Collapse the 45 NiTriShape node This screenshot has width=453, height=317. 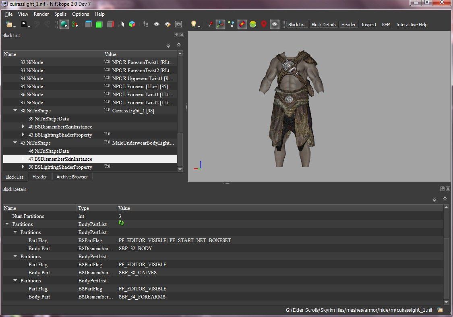click(x=15, y=143)
